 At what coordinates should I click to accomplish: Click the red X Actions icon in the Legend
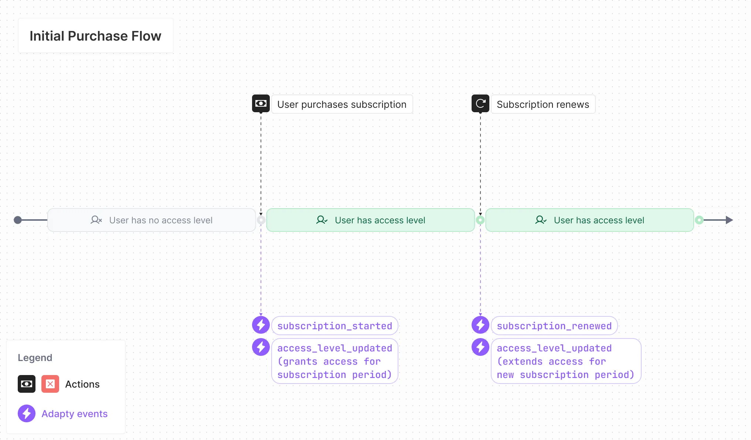click(50, 384)
